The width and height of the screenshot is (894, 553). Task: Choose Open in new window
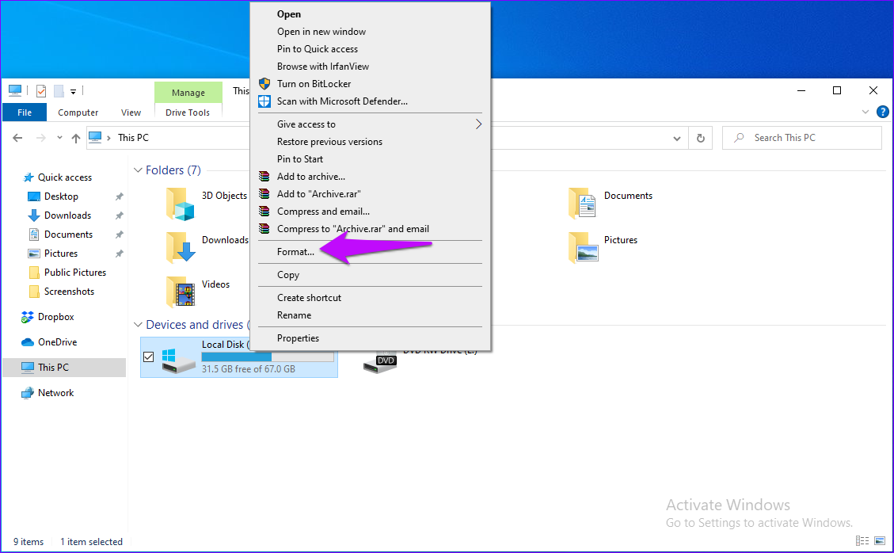pos(321,32)
